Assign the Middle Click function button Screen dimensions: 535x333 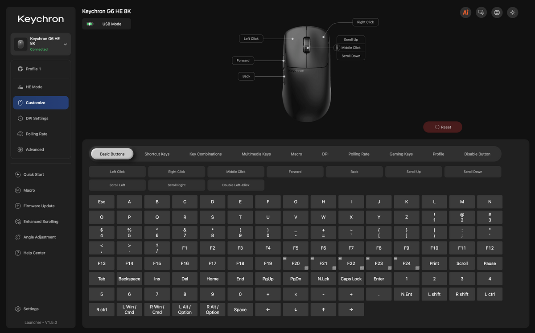(236, 172)
